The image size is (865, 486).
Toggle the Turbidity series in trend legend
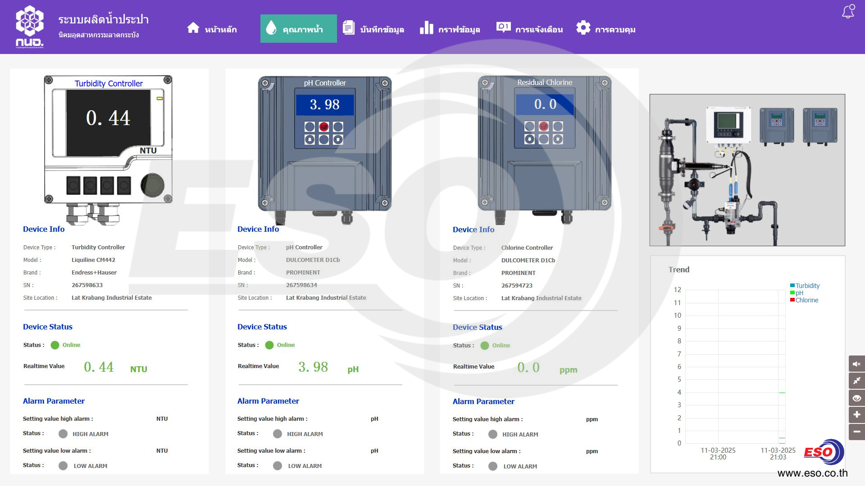pyautogui.click(x=807, y=286)
